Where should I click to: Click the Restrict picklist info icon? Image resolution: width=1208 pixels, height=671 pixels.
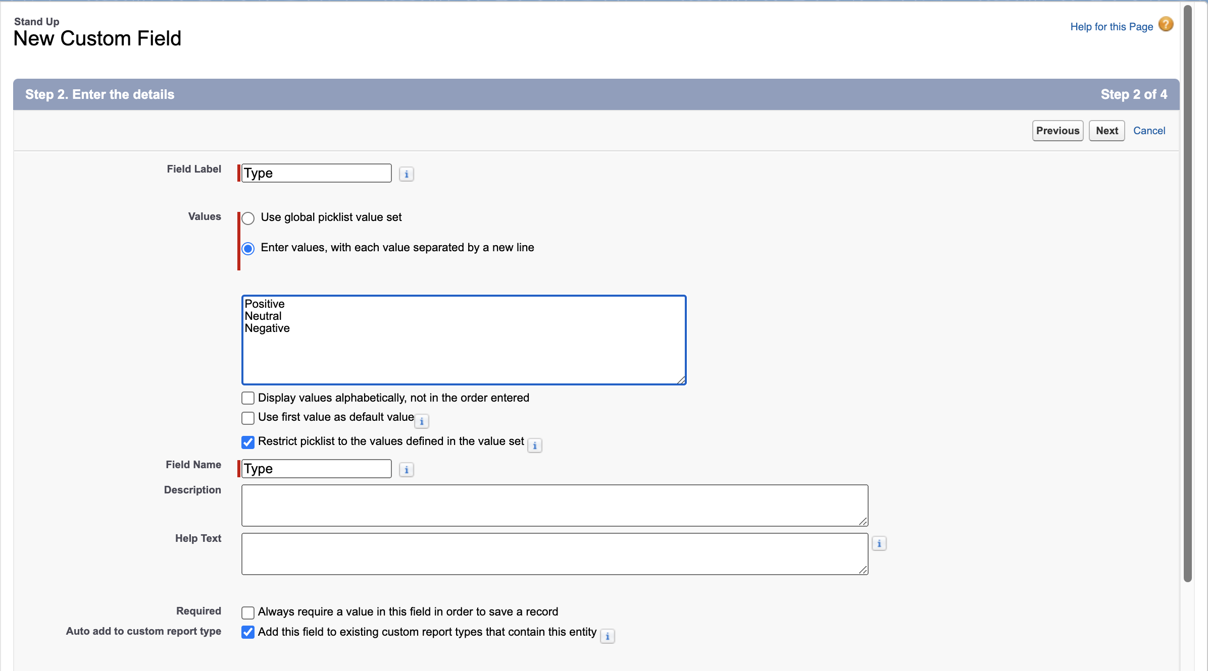coord(534,445)
